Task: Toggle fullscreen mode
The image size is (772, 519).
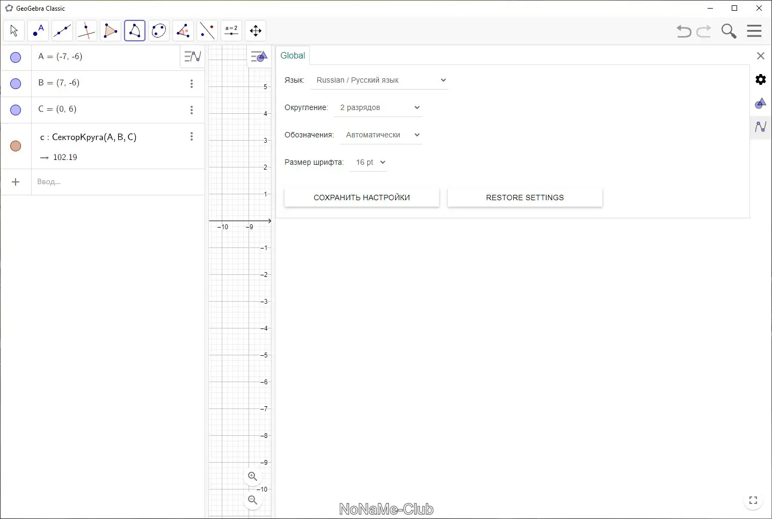Action: (x=753, y=500)
